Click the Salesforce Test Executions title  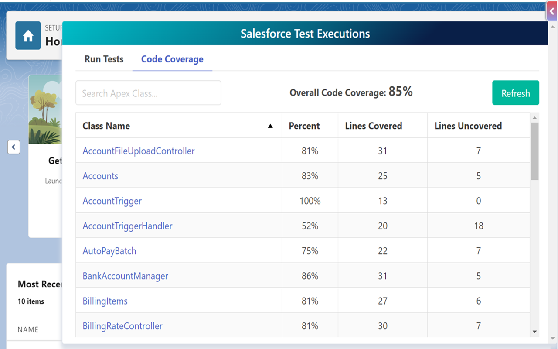pos(305,34)
